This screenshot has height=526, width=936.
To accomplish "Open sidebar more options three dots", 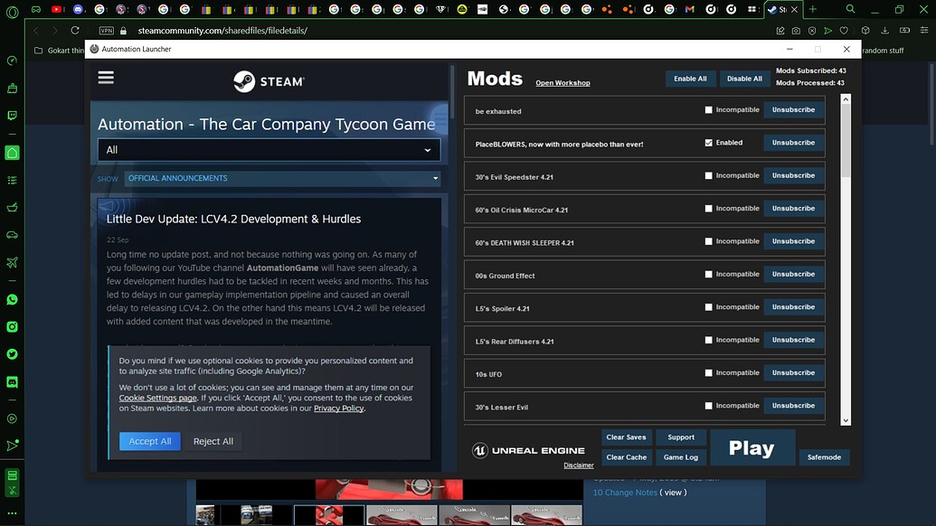I will click(x=12, y=512).
